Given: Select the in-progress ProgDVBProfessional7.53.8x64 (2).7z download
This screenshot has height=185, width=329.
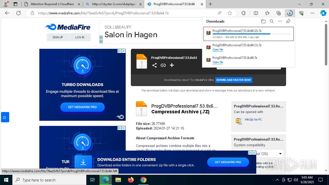Looking at the screenshot, I should [249, 34].
